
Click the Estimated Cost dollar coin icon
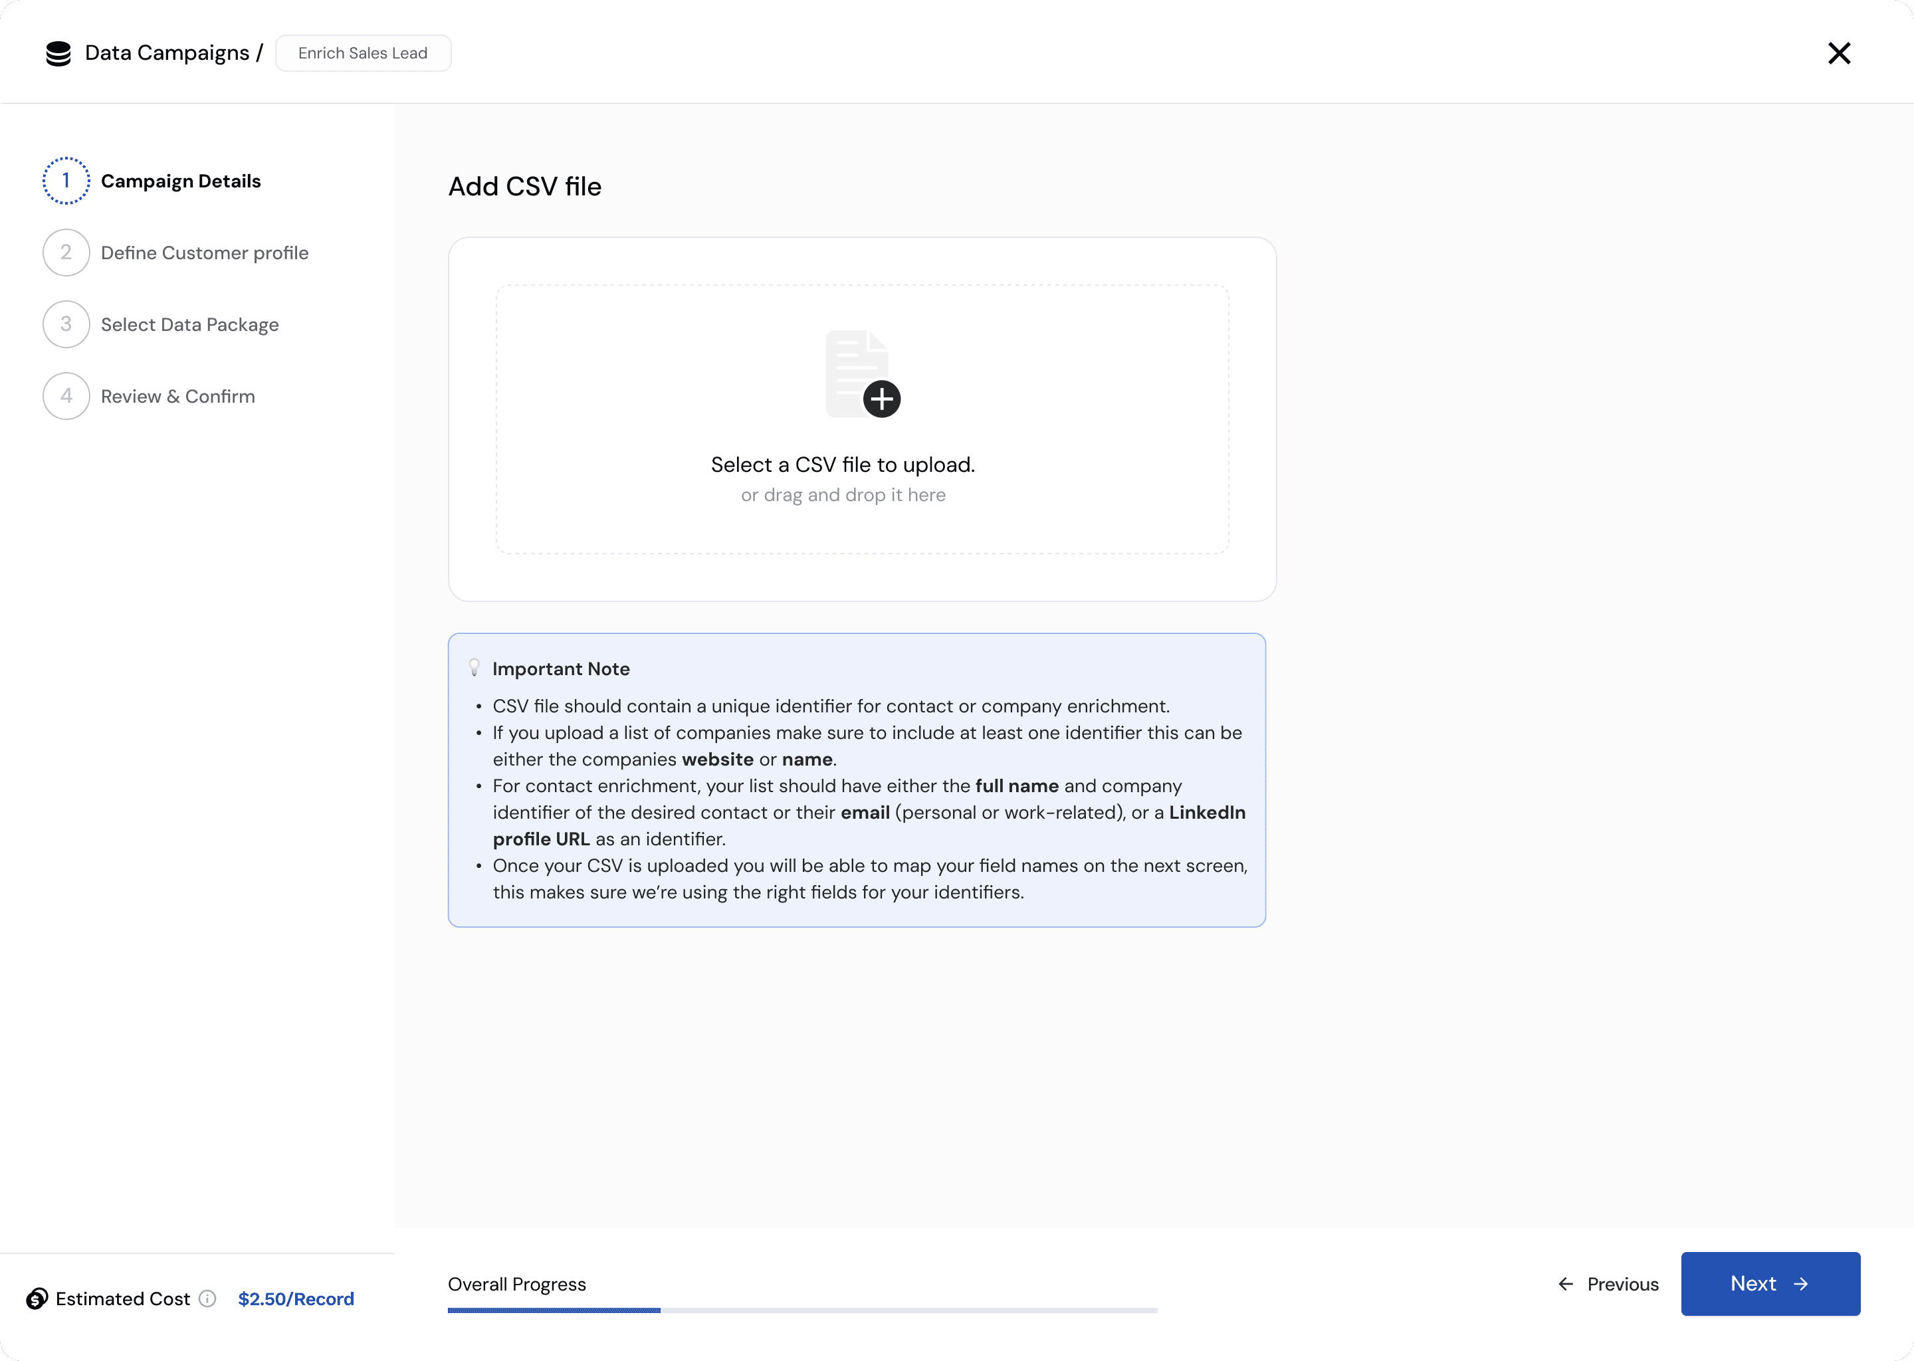click(37, 1298)
